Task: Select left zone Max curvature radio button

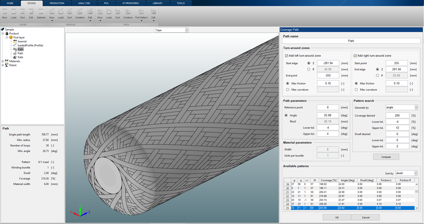Action: [x=288, y=90]
